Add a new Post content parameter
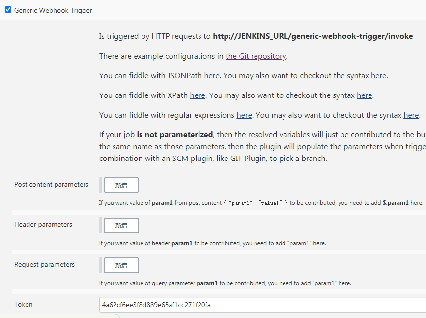Image resolution: width=426 pixels, height=318 pixels. tap(121, 185)
